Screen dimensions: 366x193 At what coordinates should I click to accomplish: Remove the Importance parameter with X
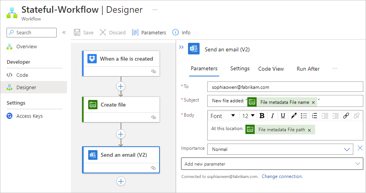(360, 148)
